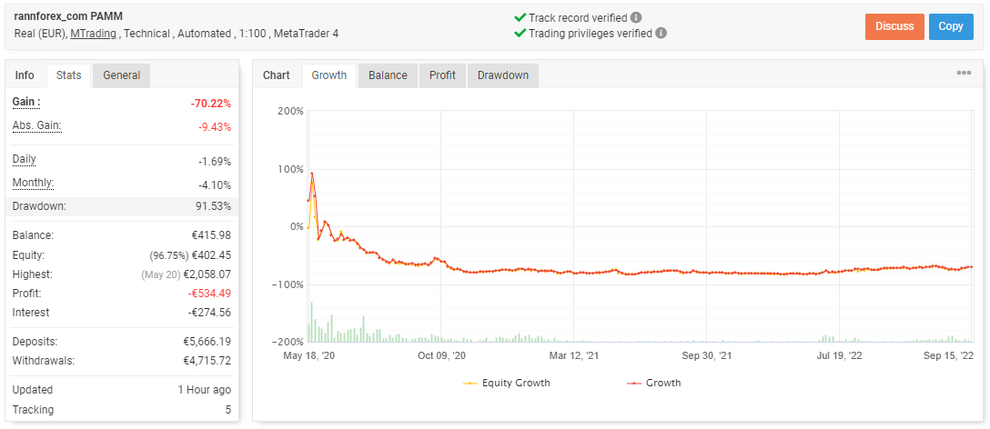Click the green checkmark next to Trading privileges verified
990x429 pixels.
520,33
